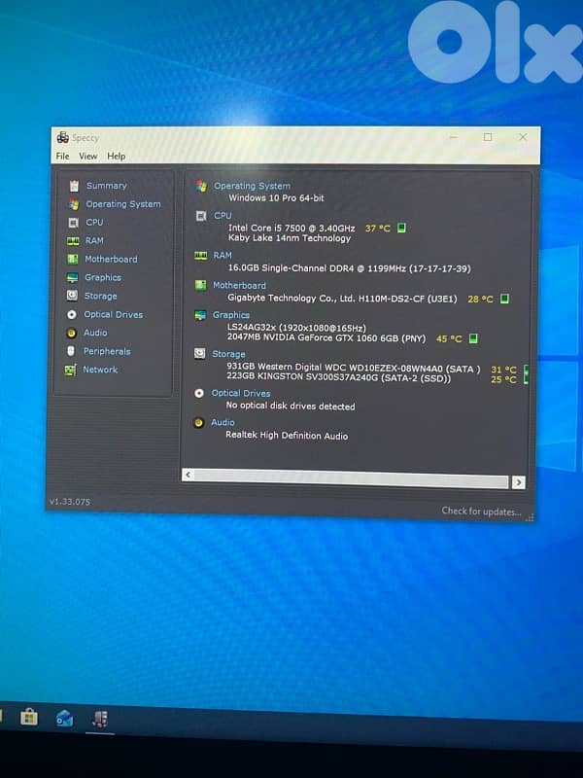
Task: Click the Motherboard sidebar icon
Action: pos(72,259)
